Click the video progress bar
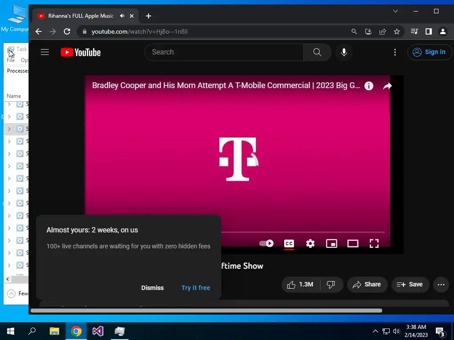Viewport: 454px width, 340px height. point(303,232)
